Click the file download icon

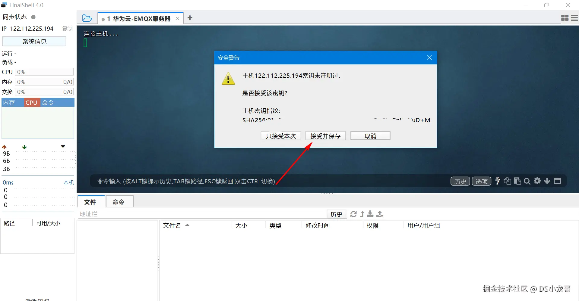pyautogui.click(x=370, y=214)
